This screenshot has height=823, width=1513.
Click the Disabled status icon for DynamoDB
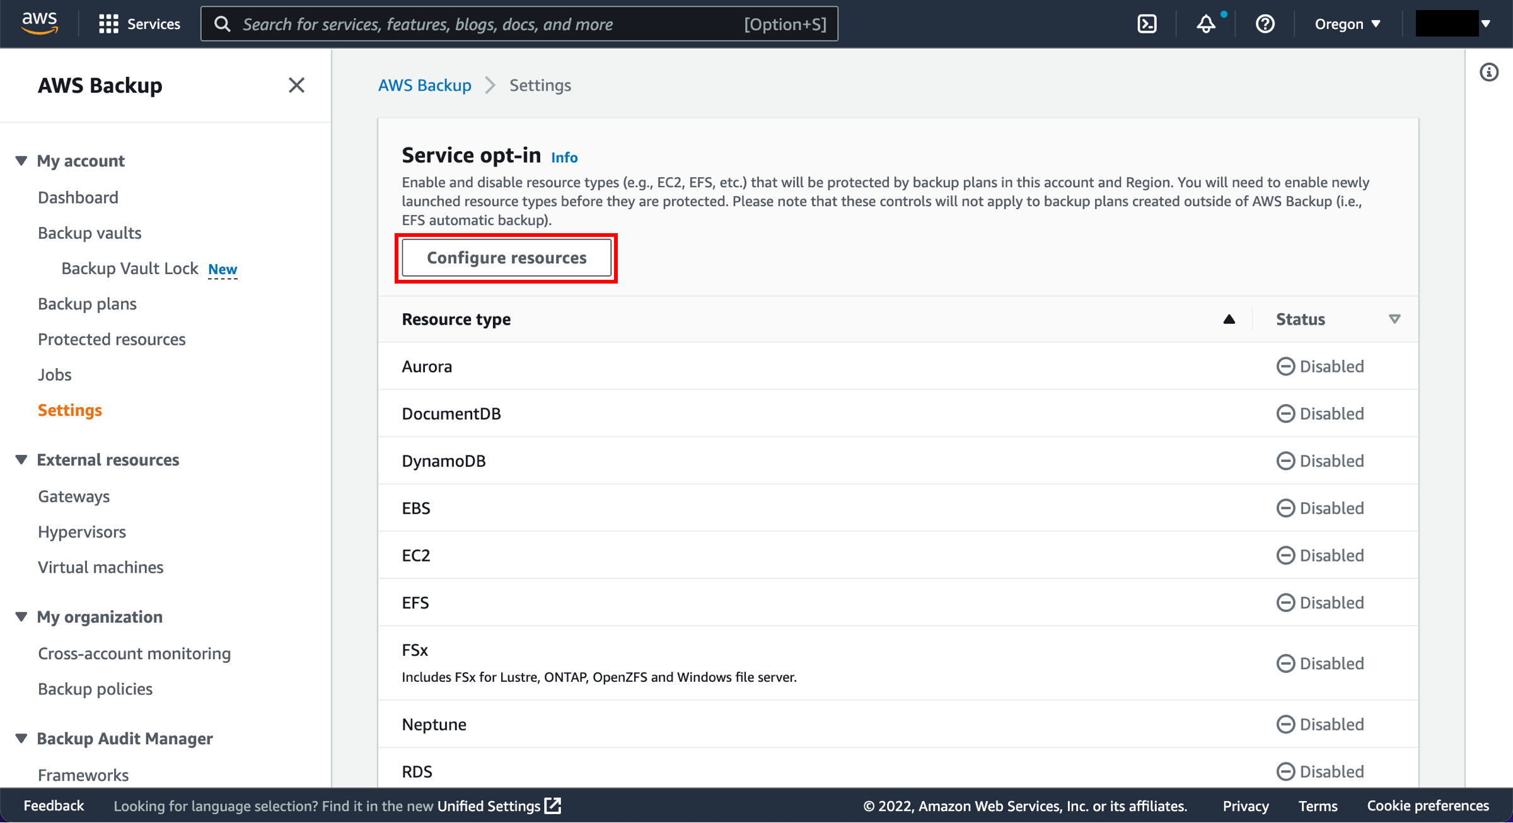pyautogui.click(x=1285, y=461)
